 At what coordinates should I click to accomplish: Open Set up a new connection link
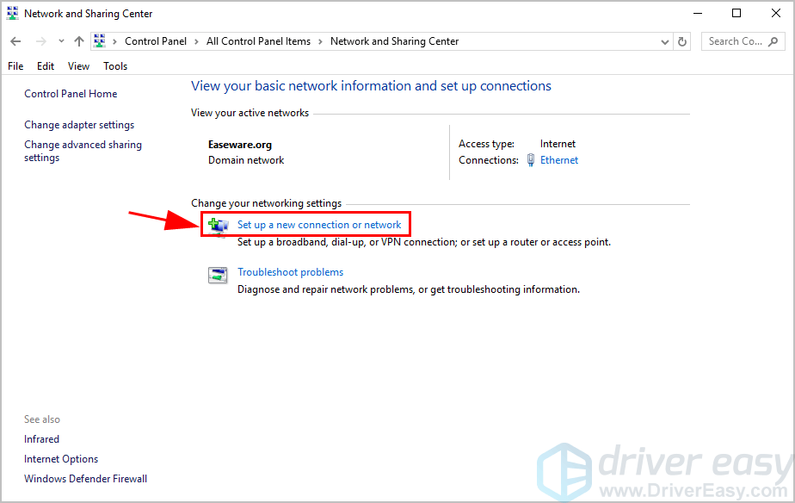coord(319,225)
